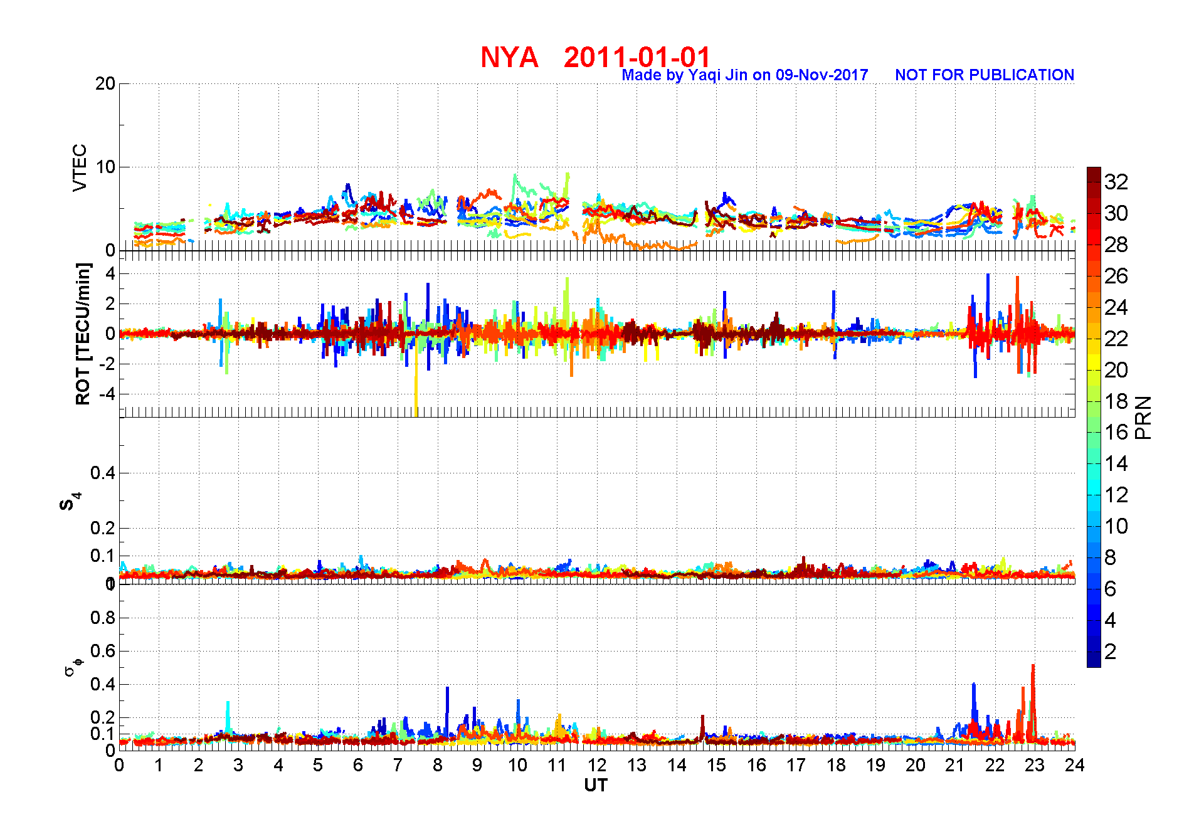Click the σφ axis tick value 0.6
Image resolution: width=1194 pixels, height=834 pixels.
(x=103, y=651)
